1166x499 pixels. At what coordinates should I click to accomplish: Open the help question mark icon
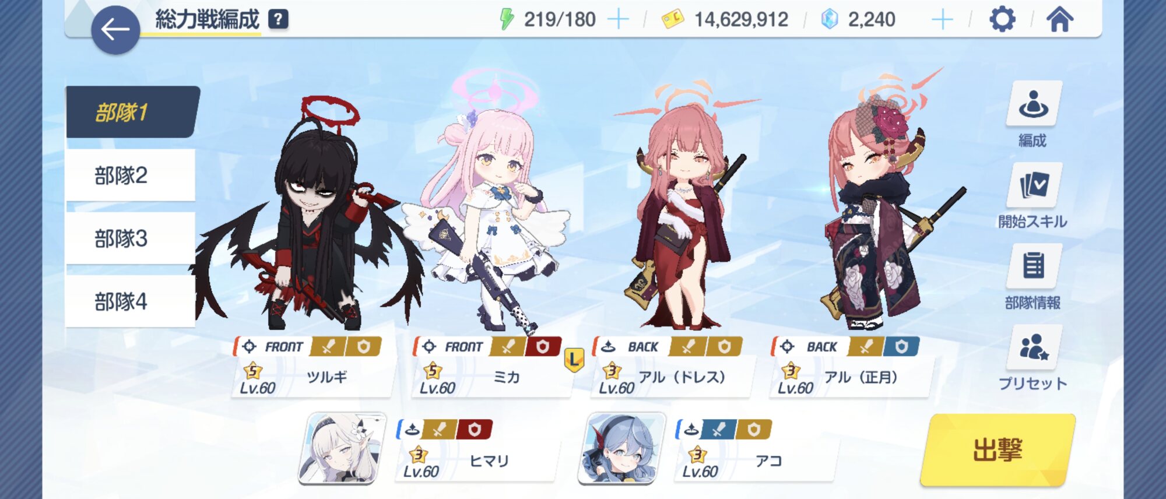278,19
